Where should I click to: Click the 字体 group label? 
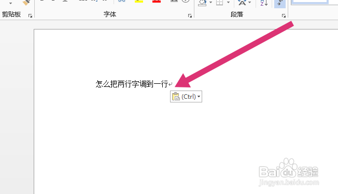point(110,14)
